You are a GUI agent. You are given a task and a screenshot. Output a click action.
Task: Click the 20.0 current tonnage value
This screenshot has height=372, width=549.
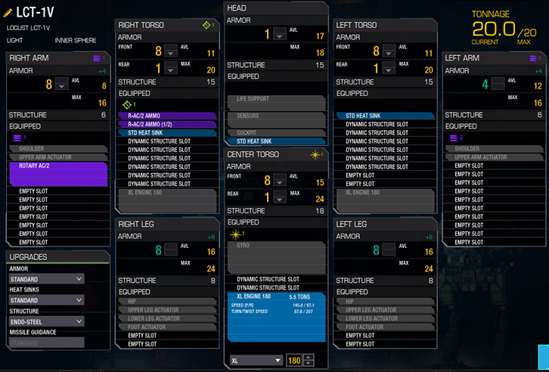[494, 29]
